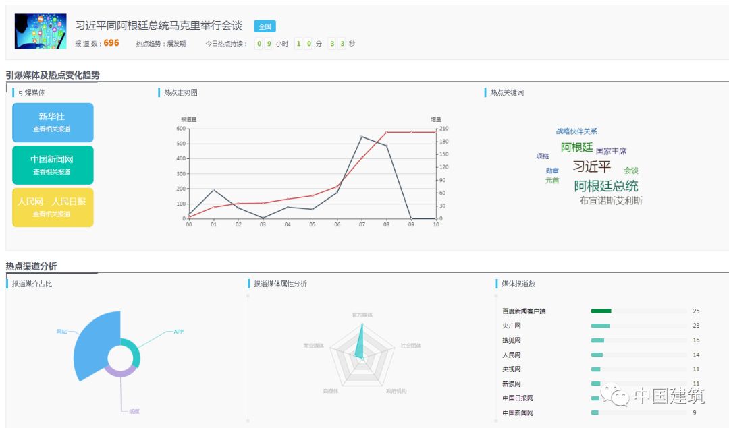Select keyword 习近平 in word cloud
Viewport: 729px width, 428px height.
click(591, 166)
